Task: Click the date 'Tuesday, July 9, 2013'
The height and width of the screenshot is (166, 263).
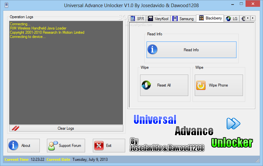Action: pyautogui.click(x=90, y=160)
